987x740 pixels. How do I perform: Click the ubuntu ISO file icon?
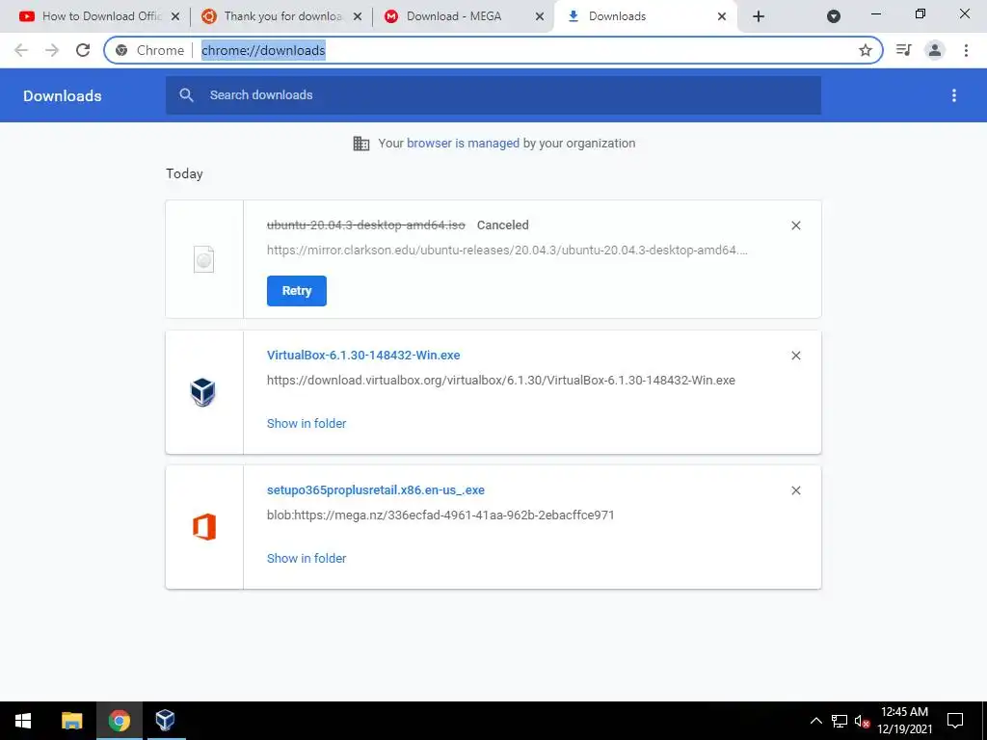pos(204,259)
